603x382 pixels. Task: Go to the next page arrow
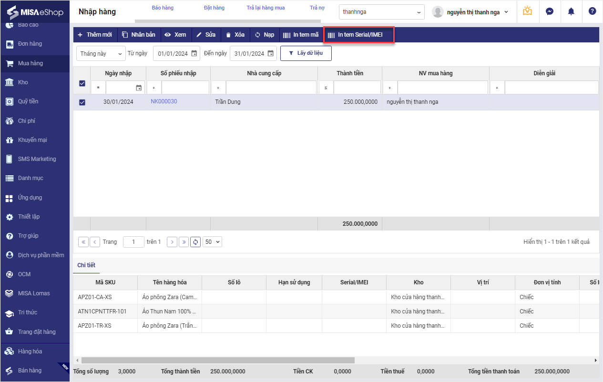point(172,242)
